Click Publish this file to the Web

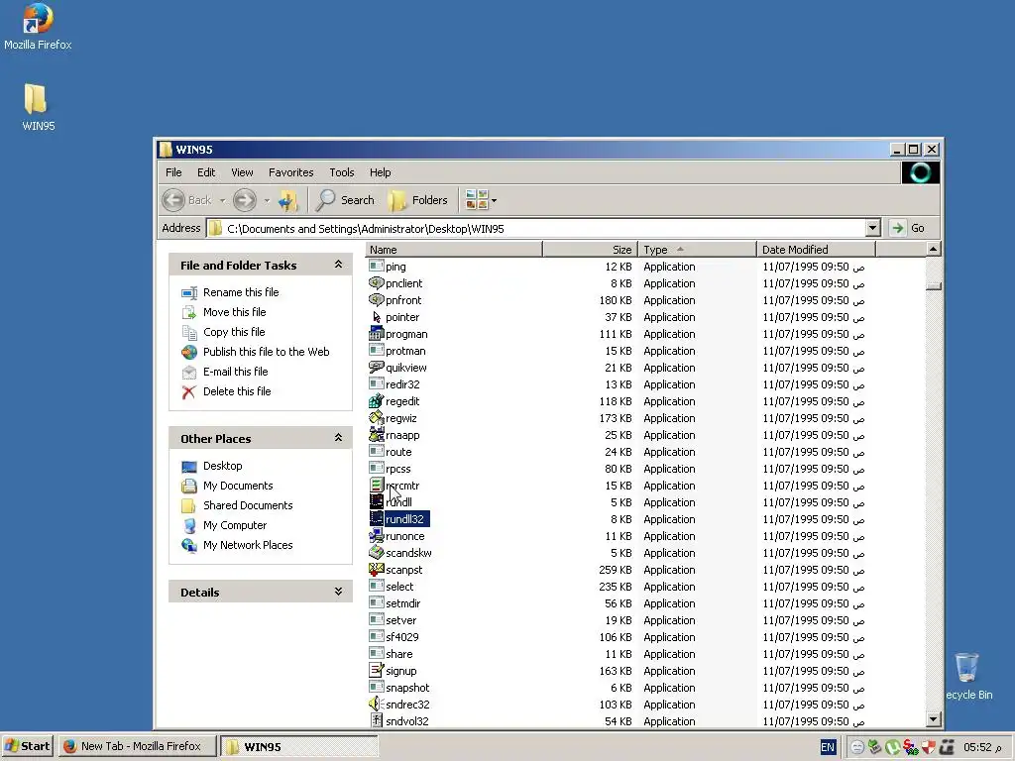coord(266,352)
